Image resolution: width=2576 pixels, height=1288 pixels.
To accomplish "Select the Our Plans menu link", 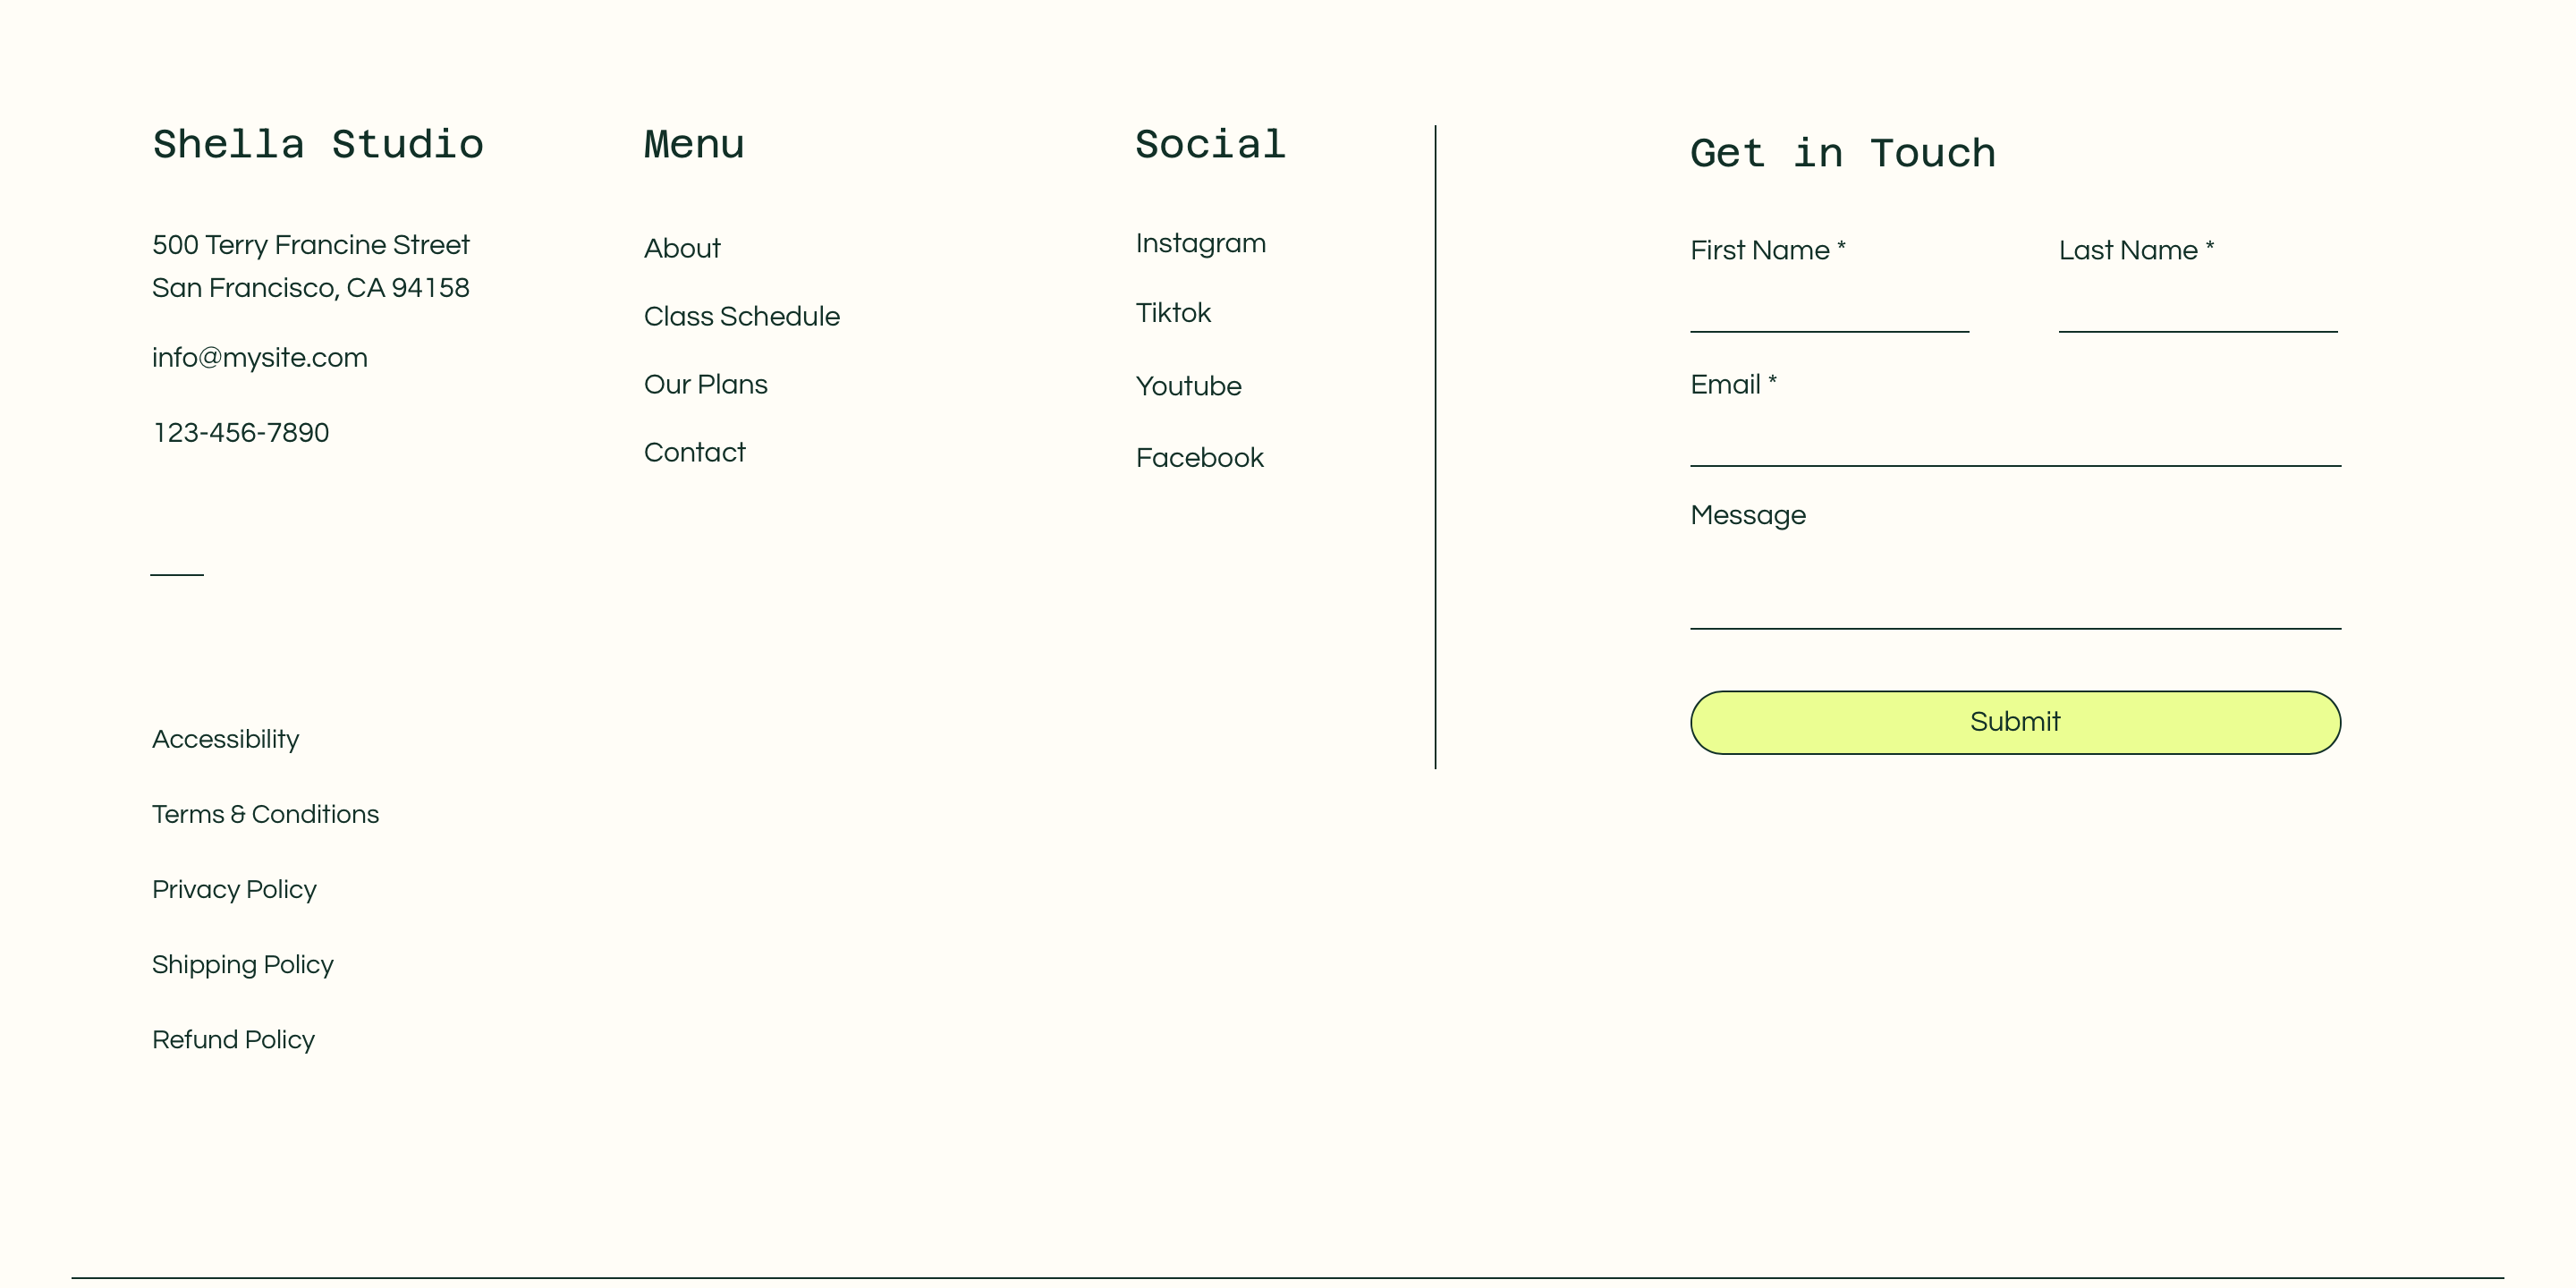I will (707, 383).
